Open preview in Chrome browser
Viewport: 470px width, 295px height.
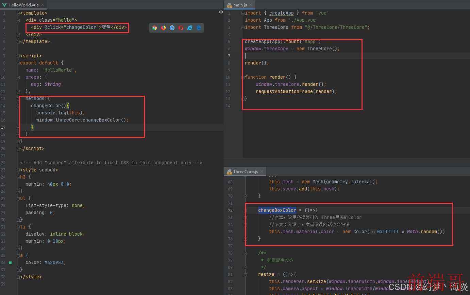coord(154,28)
